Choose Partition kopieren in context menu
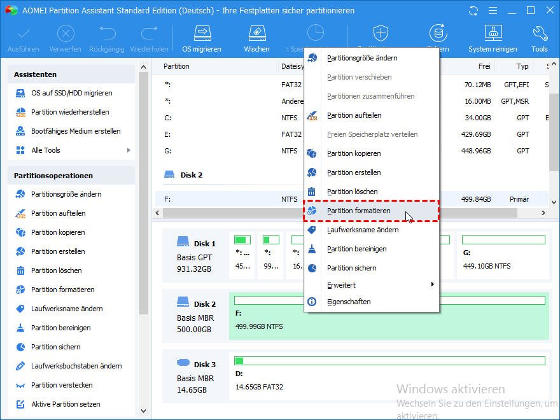Screen dimensions: 560x420 pos(372,153)
